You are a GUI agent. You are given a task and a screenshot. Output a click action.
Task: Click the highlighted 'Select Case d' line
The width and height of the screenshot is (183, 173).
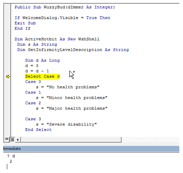pyautogui.click(x=42, y=76)
